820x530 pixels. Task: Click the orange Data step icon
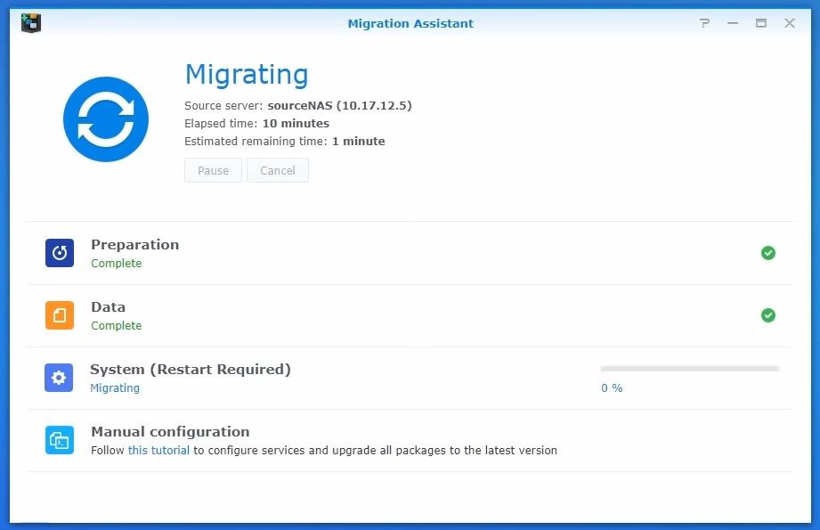tap(58, 315)
